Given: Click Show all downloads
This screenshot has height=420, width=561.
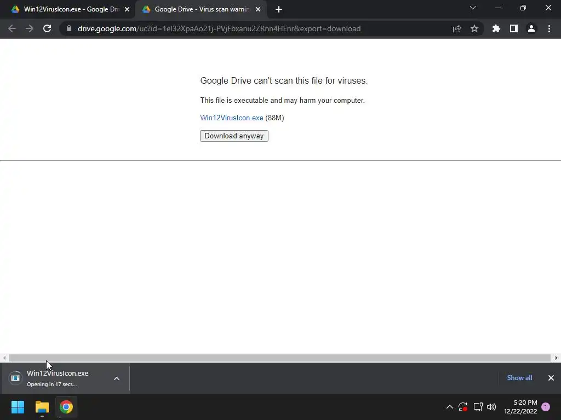Looking at the screenshot, I should pos(519,378).
